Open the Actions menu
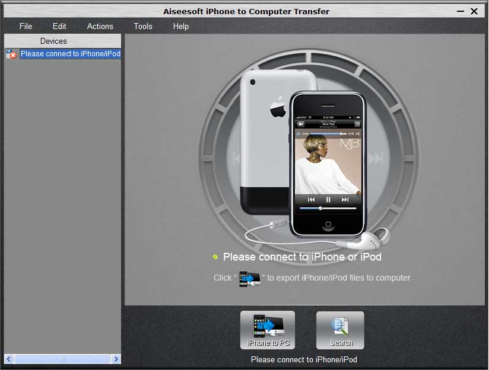Screen dimensions: 489x370 tap(100, 26)
